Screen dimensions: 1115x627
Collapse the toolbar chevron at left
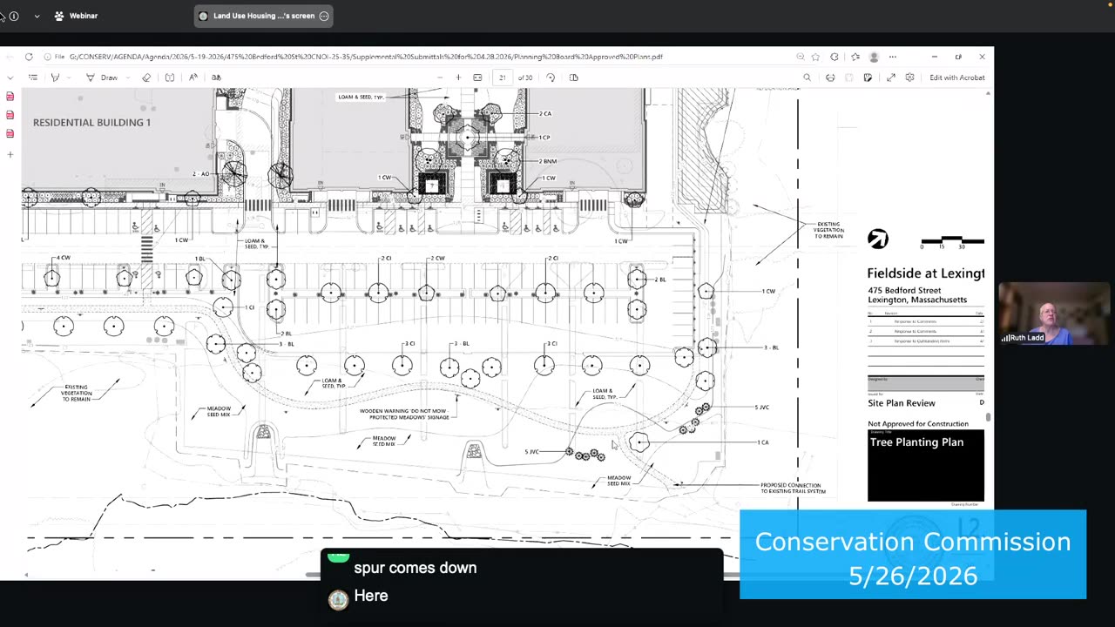(10, 78)
